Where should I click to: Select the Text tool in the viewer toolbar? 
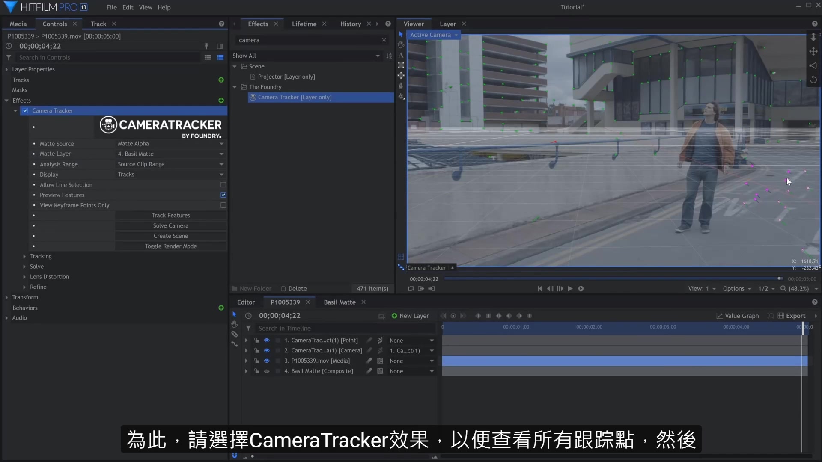coord(401,55)
